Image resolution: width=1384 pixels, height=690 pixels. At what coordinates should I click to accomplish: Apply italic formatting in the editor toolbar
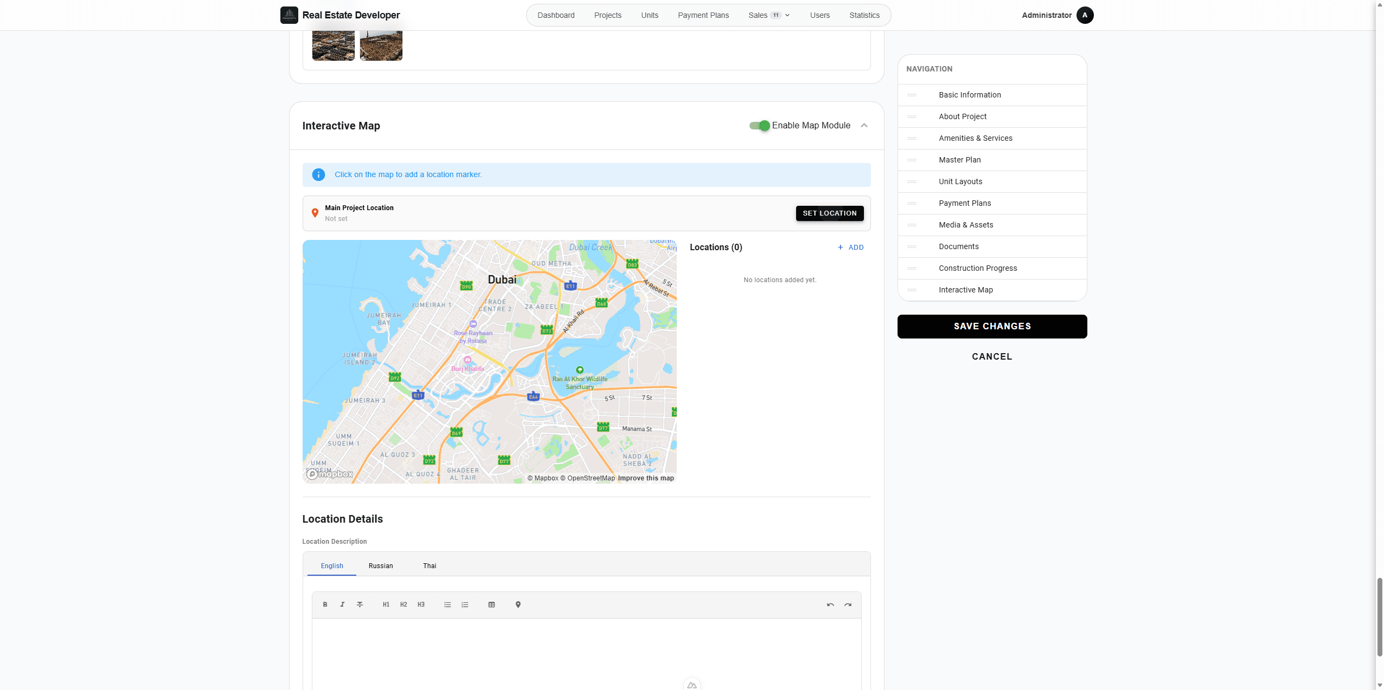(x=342, y=604)
